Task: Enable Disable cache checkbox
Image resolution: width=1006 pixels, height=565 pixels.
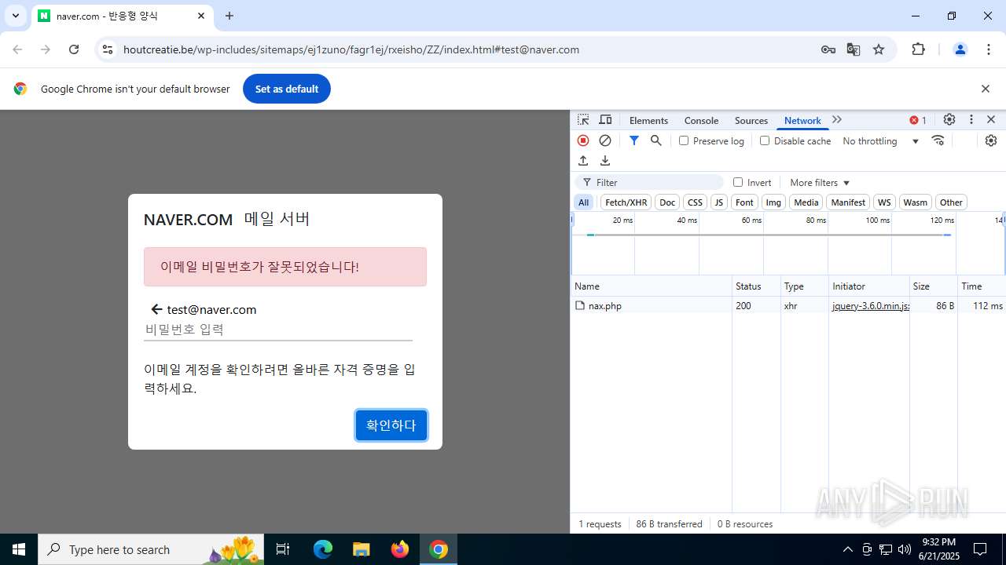Action: pyautogui.click(x=765, y=140)
